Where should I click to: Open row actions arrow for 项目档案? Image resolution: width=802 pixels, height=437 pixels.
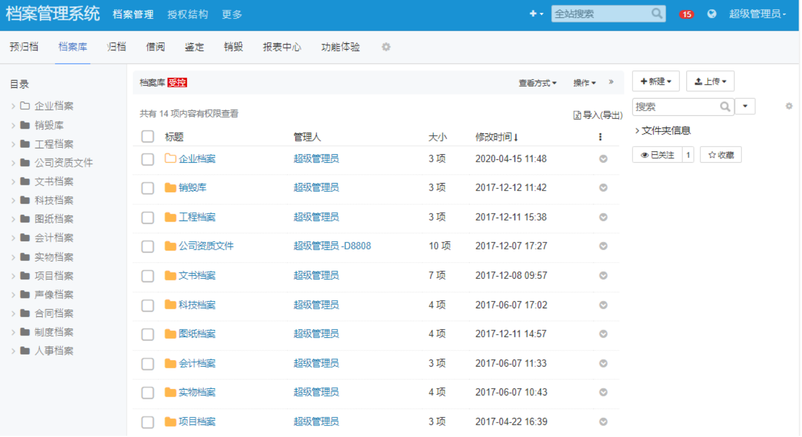pos(603,421)
